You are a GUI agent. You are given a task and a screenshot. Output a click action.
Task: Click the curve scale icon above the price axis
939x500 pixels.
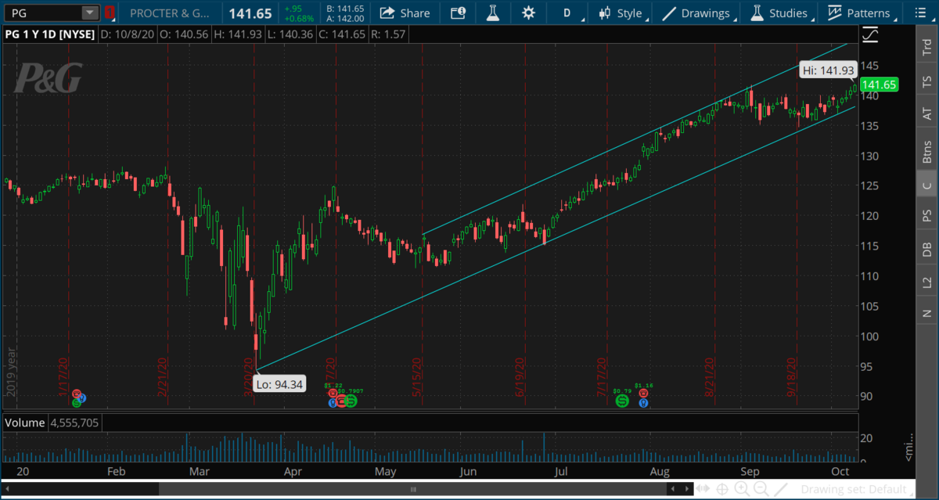869,34
